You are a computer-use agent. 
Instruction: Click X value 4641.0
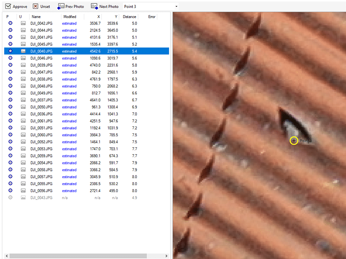click(x=95, y=100)
